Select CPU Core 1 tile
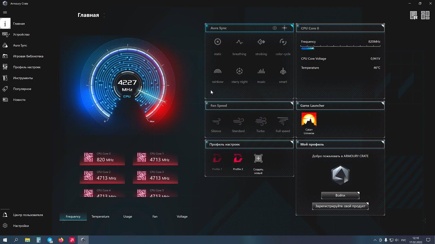 point(155,158)
